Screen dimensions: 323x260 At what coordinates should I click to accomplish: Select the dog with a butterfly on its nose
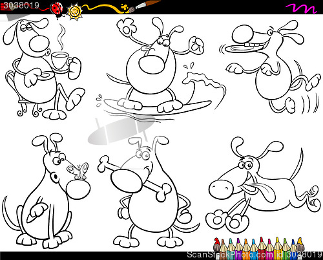[x=47, y=191]
